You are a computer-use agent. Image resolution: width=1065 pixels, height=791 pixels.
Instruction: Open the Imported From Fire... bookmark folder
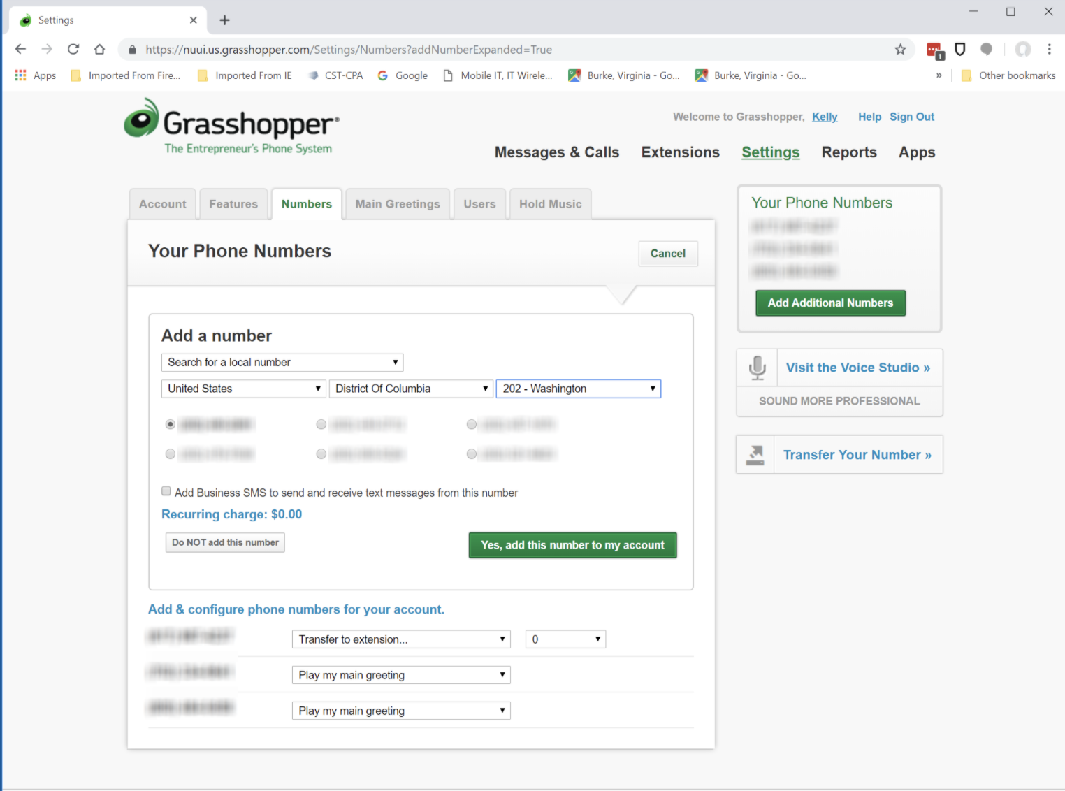coord(126,75)
